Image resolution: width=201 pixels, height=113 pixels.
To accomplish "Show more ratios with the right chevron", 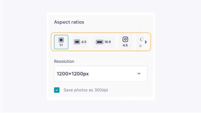I will [146, 42].
